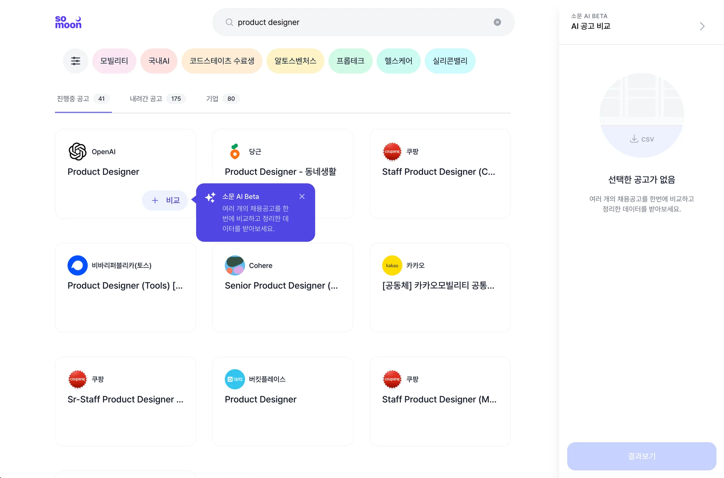Click the search magnifier icon
The height and width of the screenshot is (478, 724).
coord(229,22)
